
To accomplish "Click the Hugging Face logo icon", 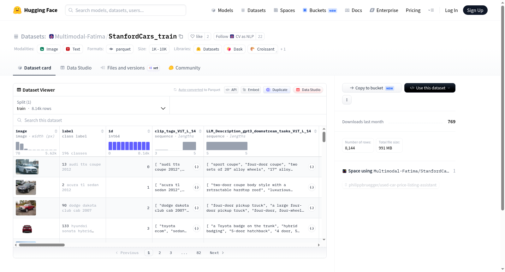I will tap(17, 10).
